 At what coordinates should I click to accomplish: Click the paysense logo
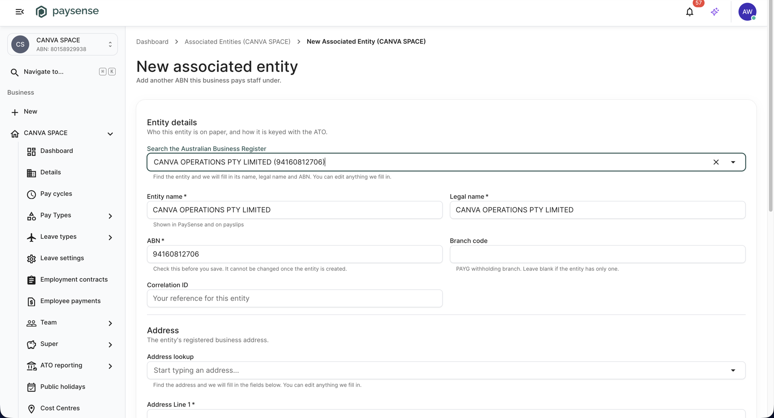click(x=67, y=12)
